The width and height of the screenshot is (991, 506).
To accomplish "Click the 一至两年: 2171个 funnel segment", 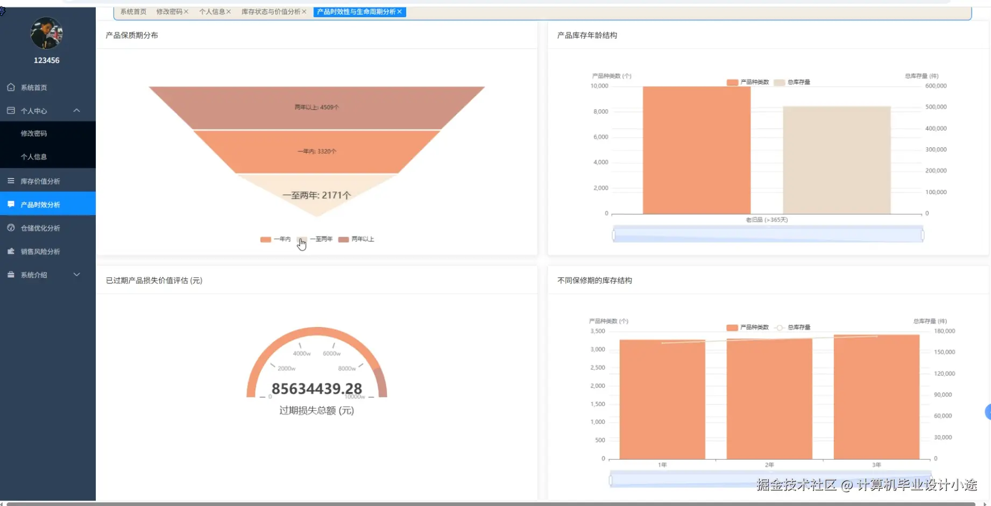I will pos(317,195).
